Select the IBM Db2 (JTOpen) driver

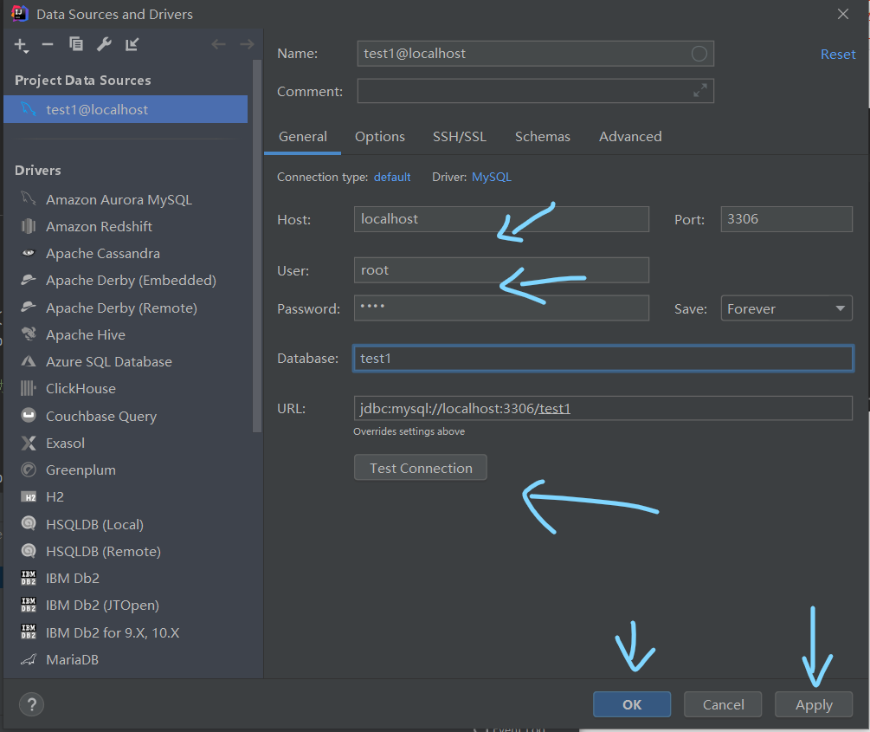[102, 605]
